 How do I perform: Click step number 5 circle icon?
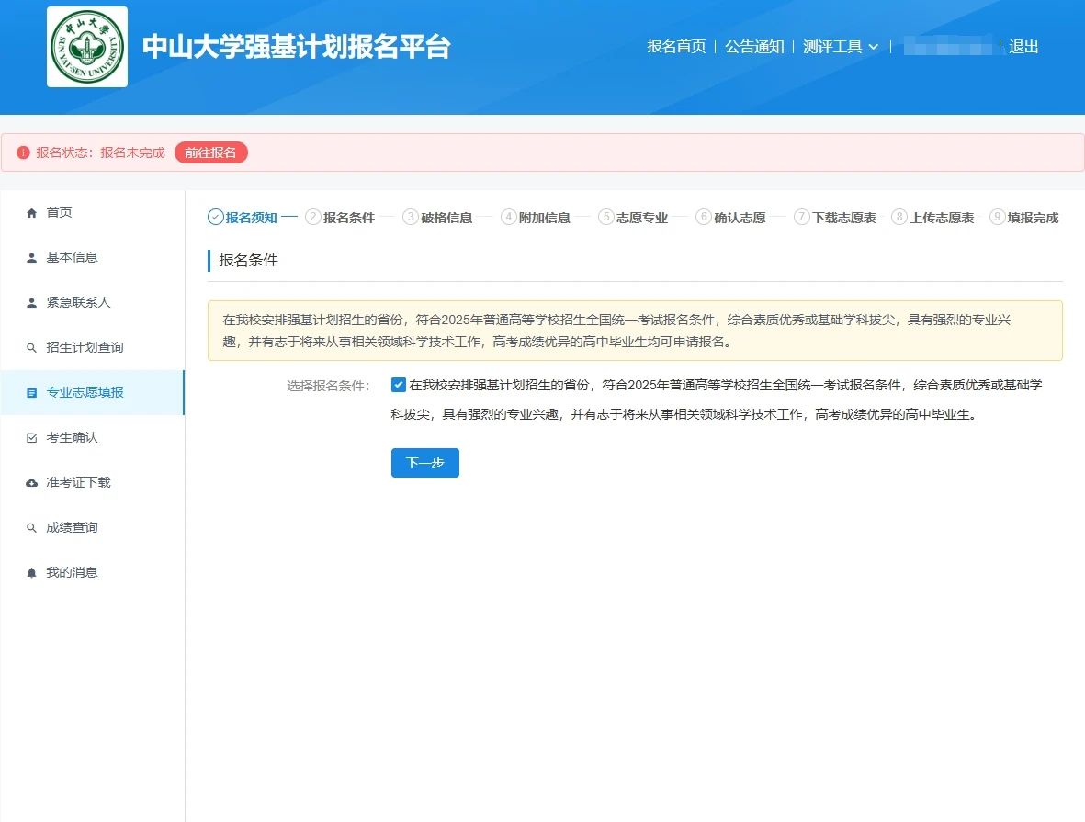606,218
